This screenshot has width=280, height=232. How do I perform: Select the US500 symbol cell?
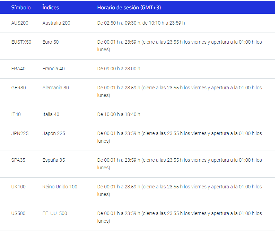point(18,213)
